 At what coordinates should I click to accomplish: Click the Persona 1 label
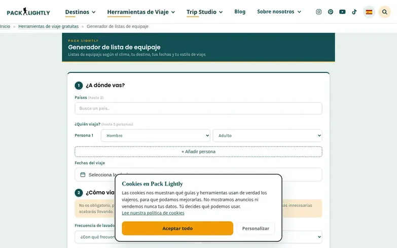[84, 135]
